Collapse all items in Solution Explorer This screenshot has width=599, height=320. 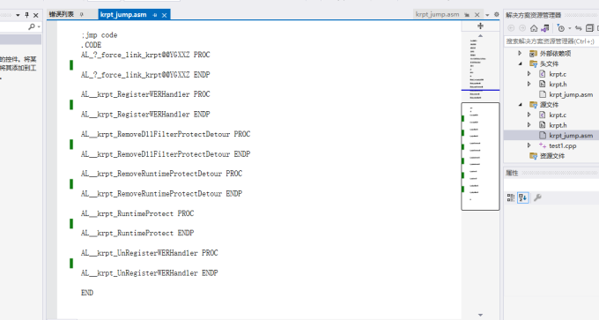coord(589,28)
